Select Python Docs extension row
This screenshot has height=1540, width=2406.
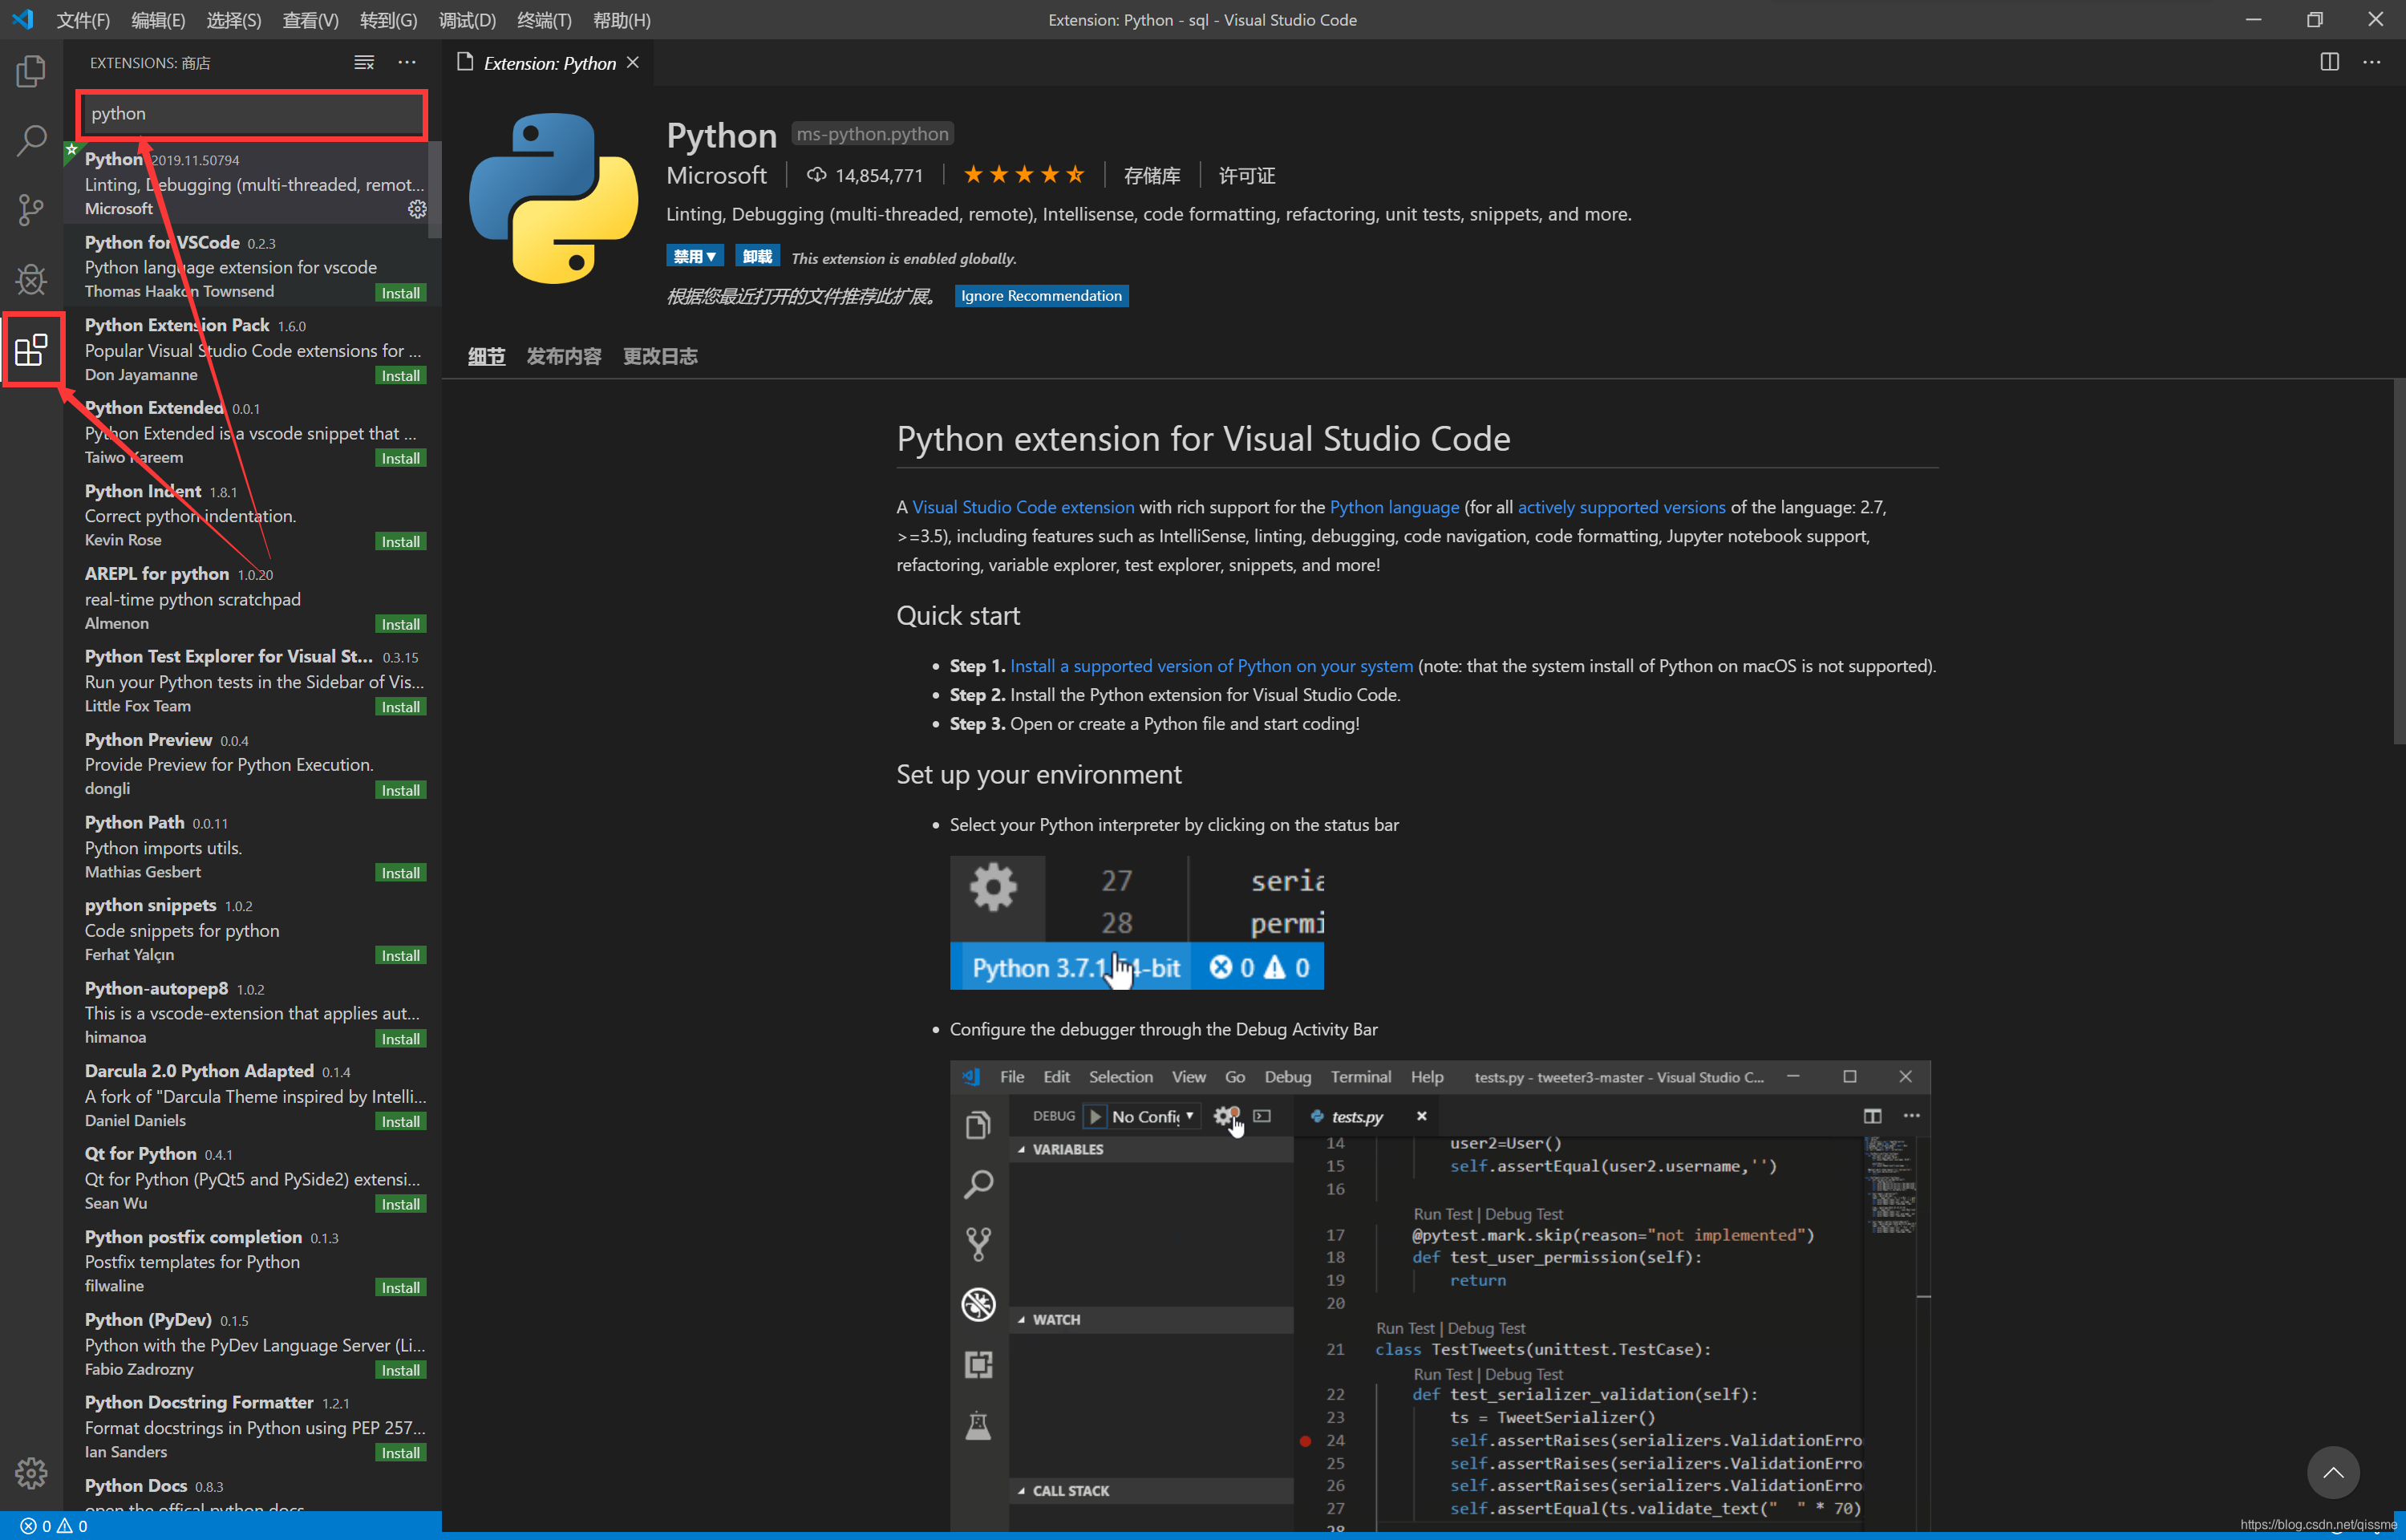[x=252, y=1492]
